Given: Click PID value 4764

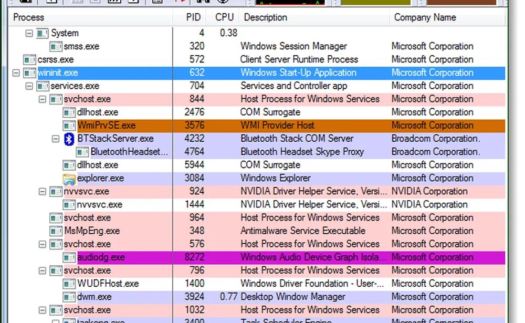Looking at the screenshot, I should point(194,152).
